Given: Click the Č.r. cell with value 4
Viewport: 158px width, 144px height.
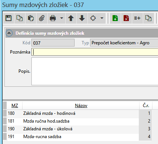Looking at the screenshot, I should (145, 137).
